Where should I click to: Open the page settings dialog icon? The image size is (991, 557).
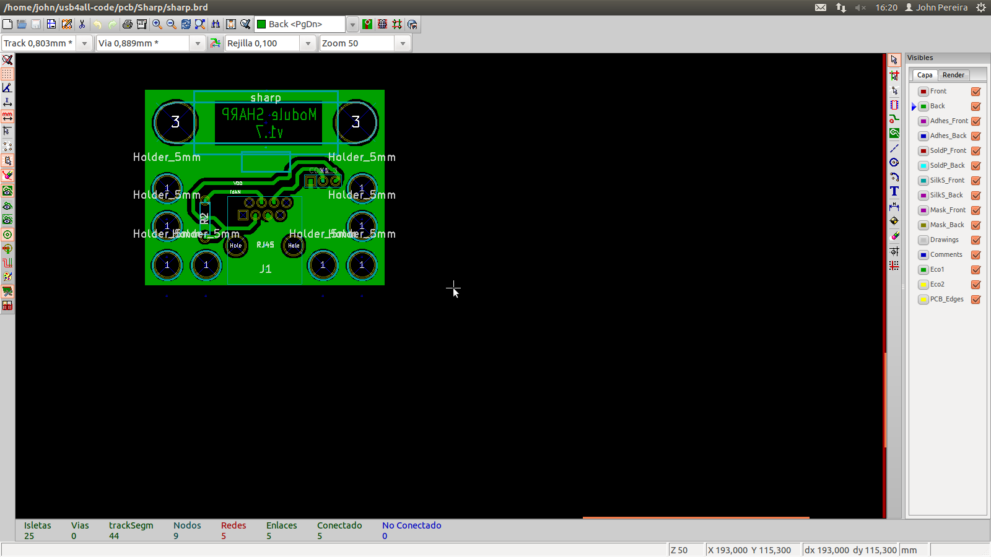(x=51, y=24)
